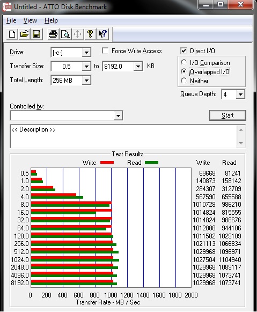Click the description box scrollbar down arrow

click(241, 143)
